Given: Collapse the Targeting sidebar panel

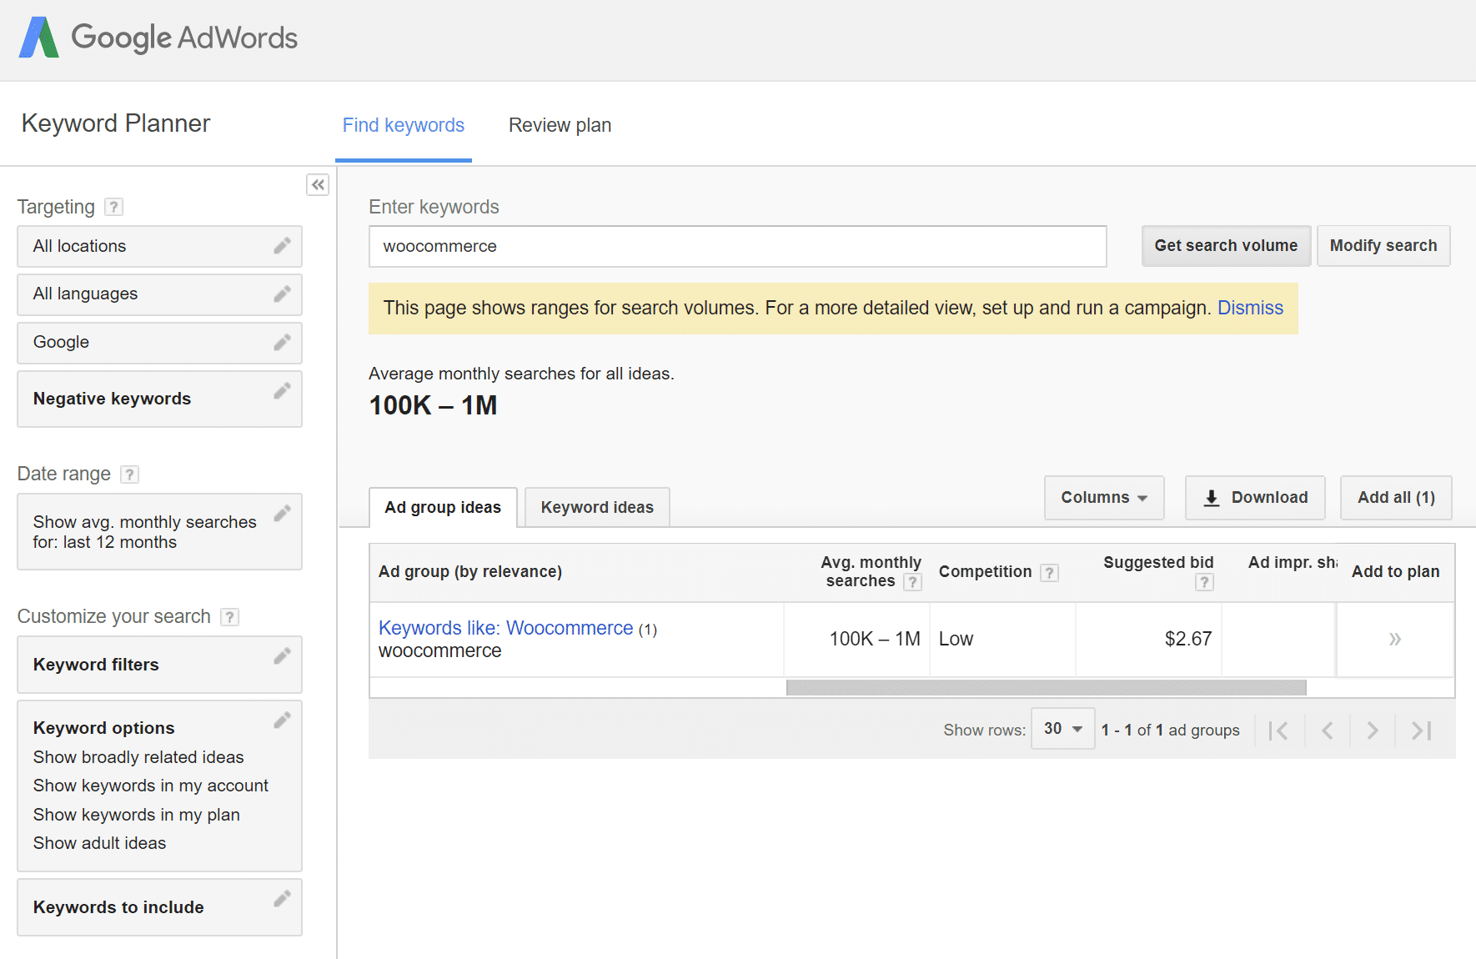Looking at the screenshot, I should click(317, 184).
